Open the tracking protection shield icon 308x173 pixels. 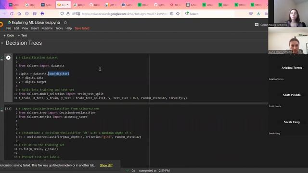62,14
